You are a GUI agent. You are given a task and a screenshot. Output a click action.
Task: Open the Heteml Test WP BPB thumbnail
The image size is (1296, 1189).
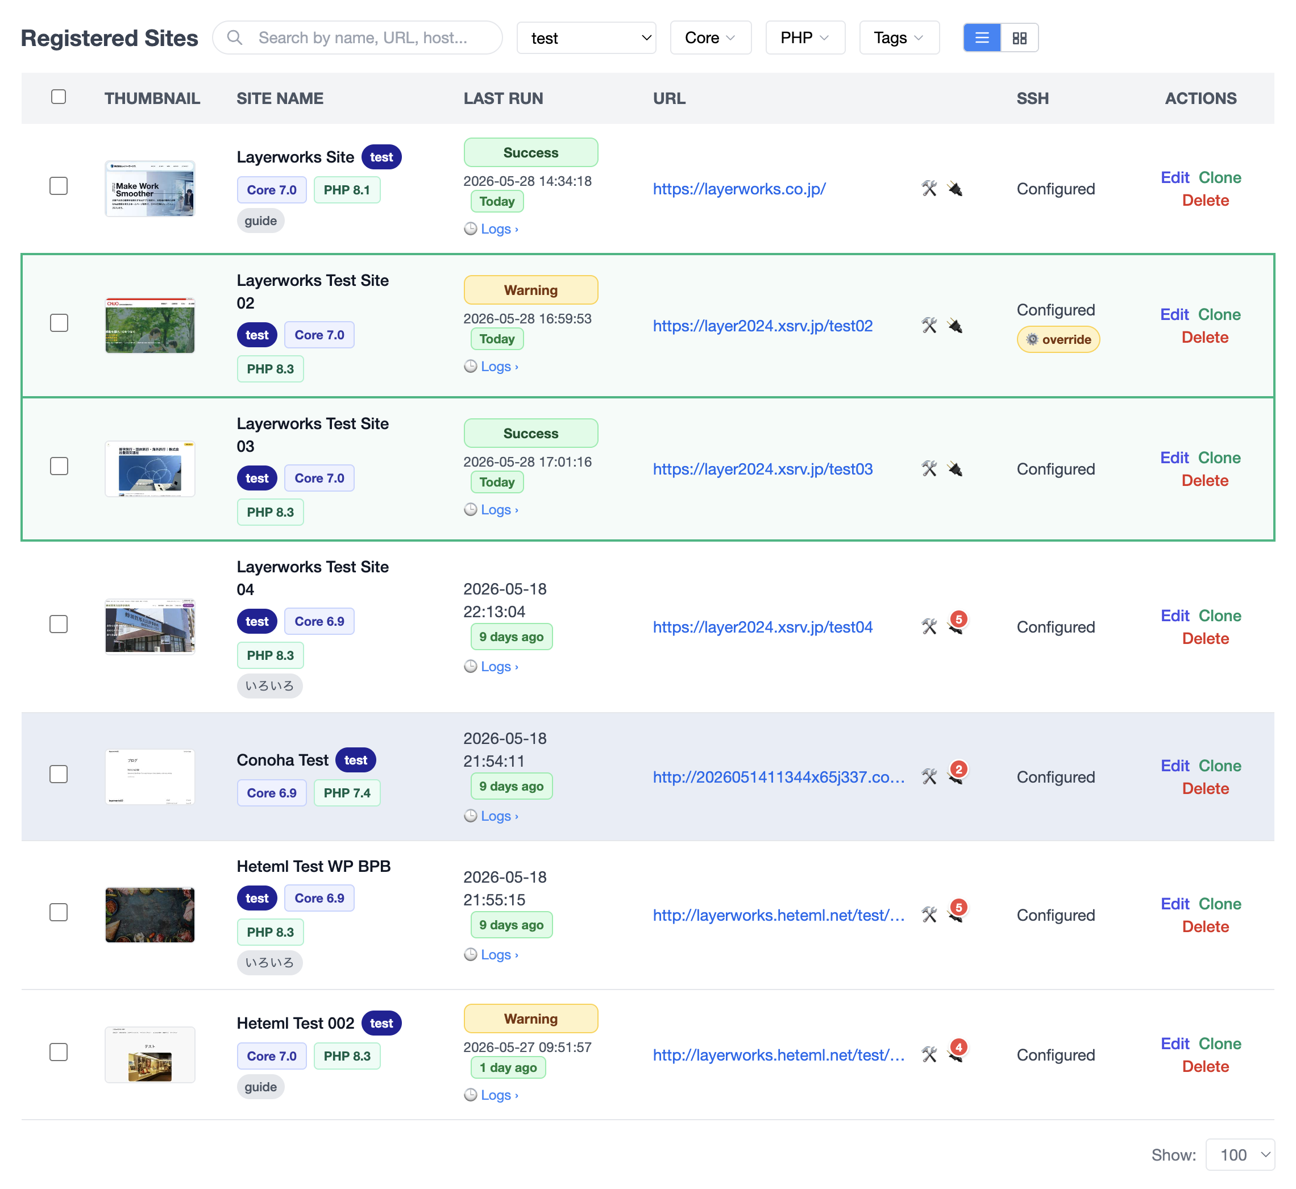pyautogui.click(x=150, y=915)
